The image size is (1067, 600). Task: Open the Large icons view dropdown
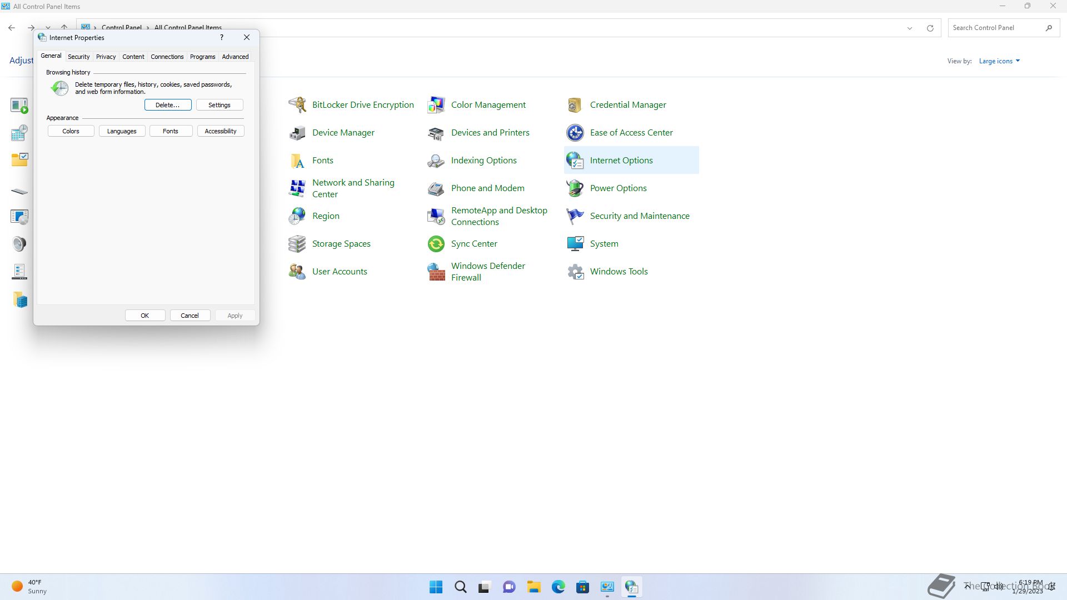999,61
